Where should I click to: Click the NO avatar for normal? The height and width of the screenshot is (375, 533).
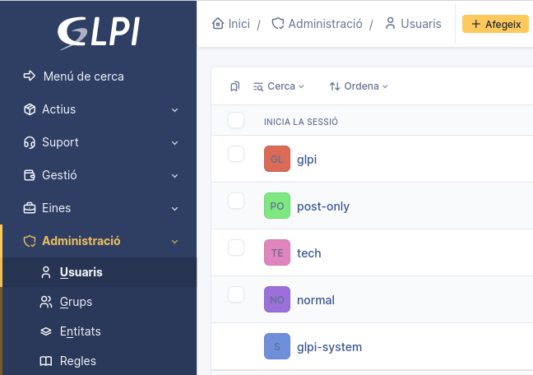click(x=277, y=299)
